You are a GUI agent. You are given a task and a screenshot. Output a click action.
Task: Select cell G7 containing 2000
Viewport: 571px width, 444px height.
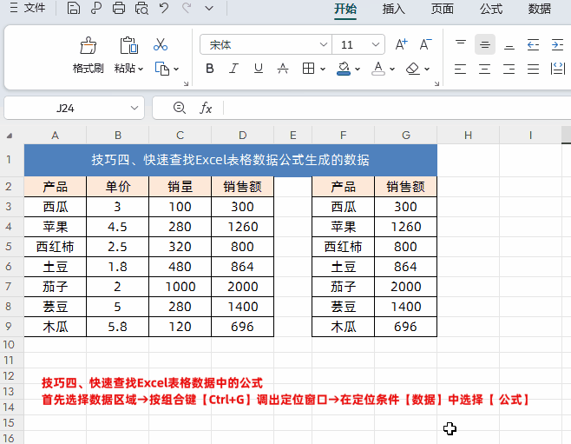405,287
